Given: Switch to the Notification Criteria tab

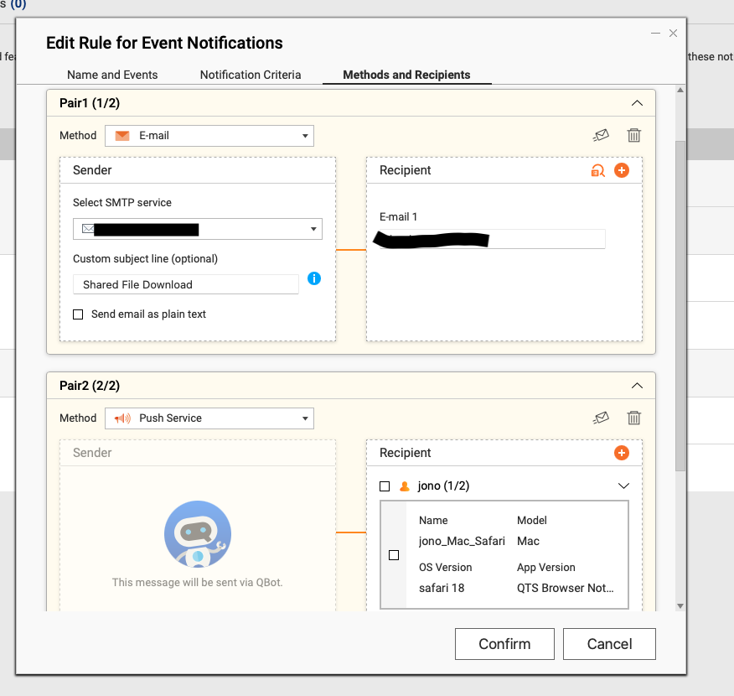Looking at the screenshot, I should [251, 75].
